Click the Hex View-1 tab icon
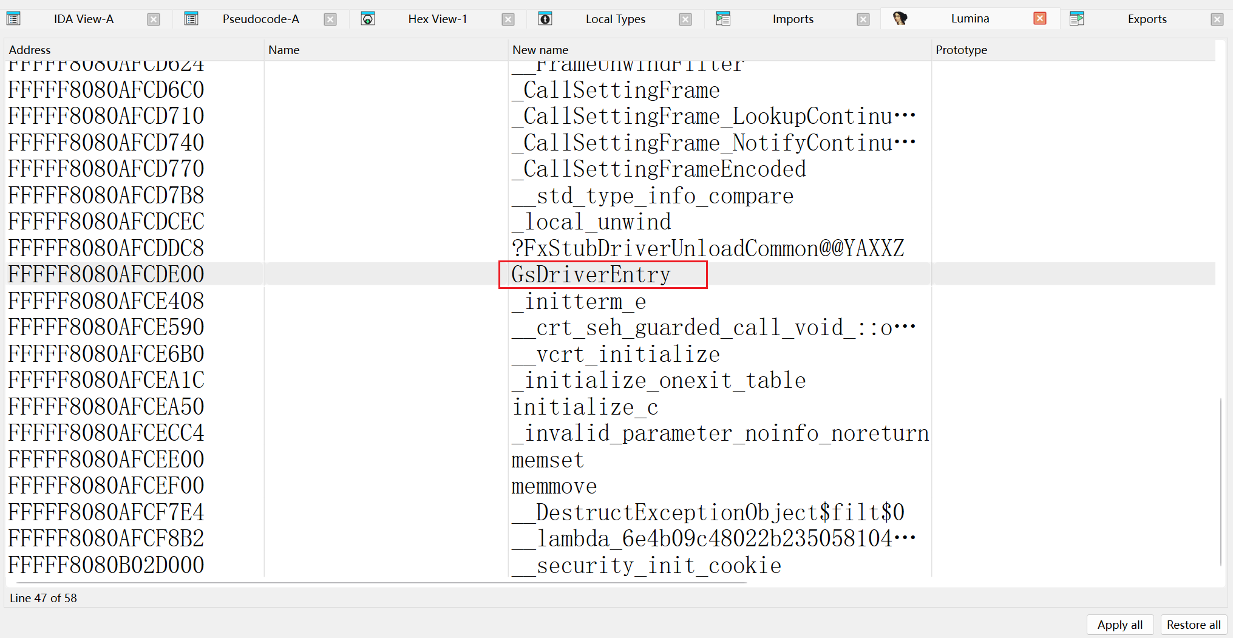Viewport: 1233px width, 638px height. [368, 19]
